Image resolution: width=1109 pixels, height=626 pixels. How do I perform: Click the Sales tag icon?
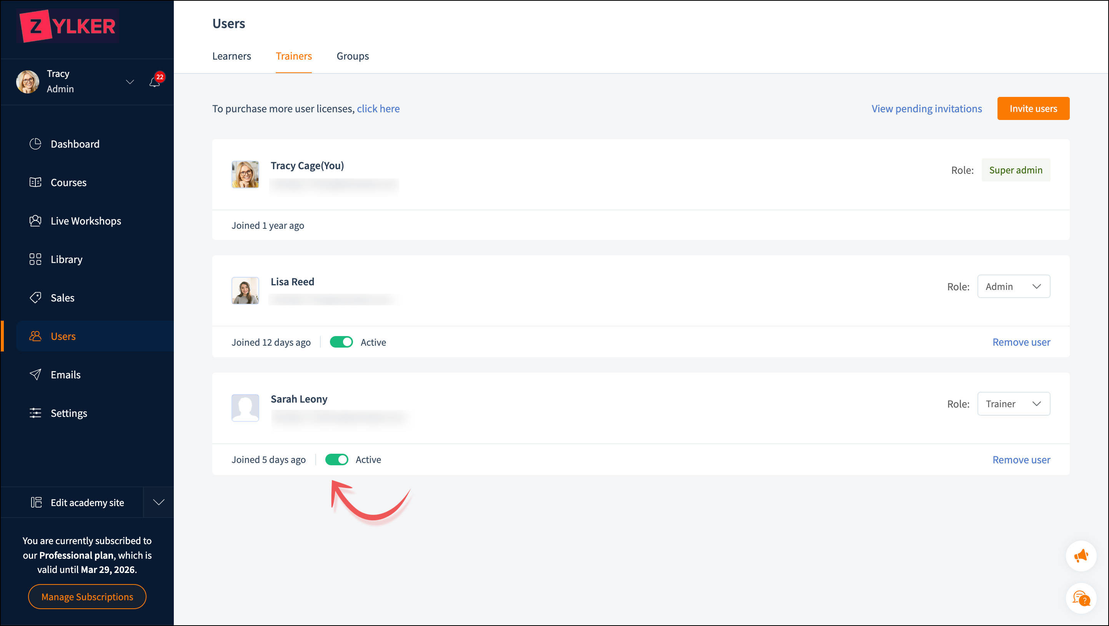pyautogui.click(x=35, y=298)
